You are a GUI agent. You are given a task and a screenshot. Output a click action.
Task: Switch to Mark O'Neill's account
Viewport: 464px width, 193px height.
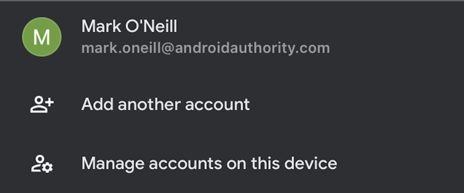(129, 26)
